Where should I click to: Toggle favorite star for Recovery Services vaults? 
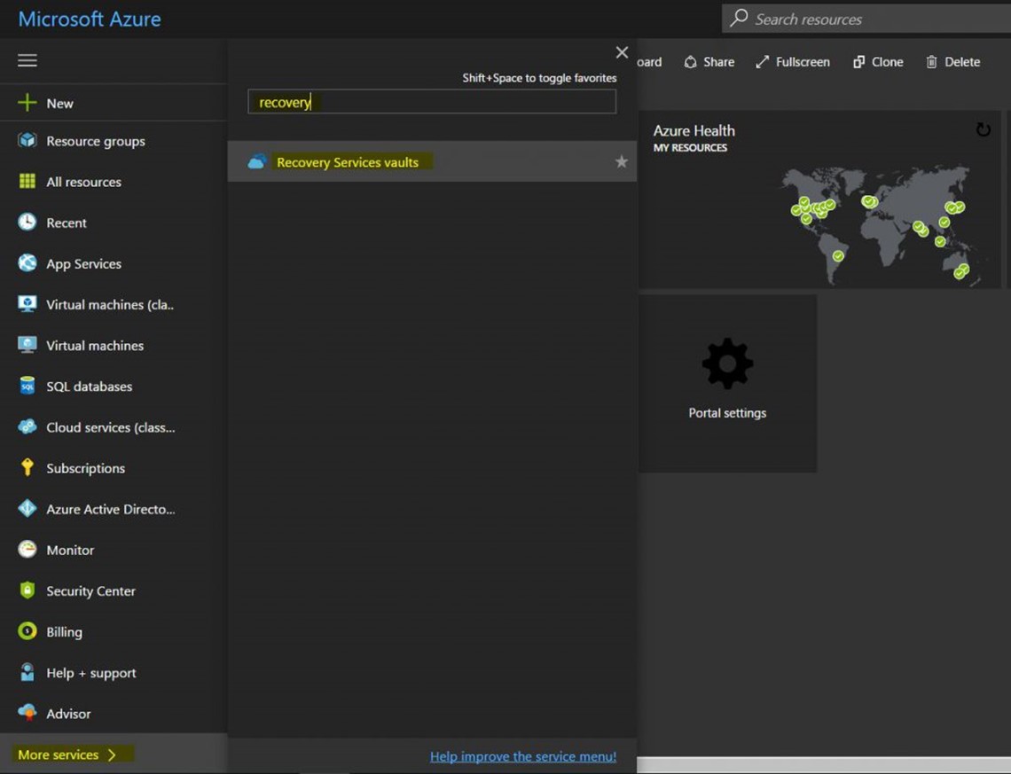click(x=621, y=161)
